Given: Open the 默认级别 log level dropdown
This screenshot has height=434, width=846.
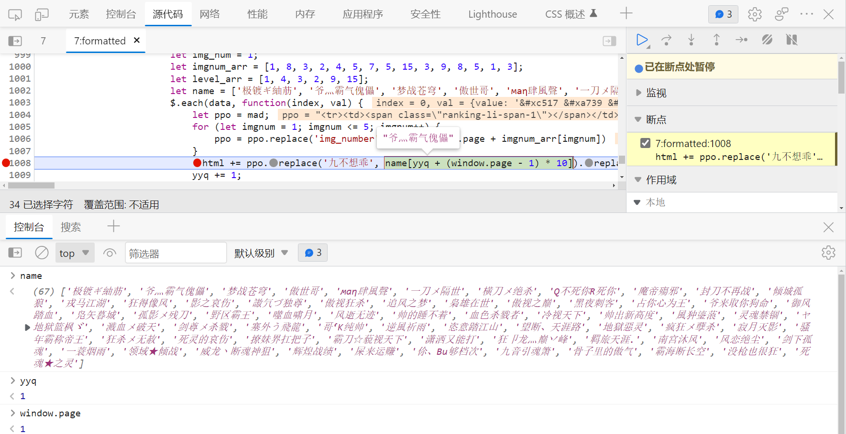Looking at the screenshot, I should tap(261, 253).
